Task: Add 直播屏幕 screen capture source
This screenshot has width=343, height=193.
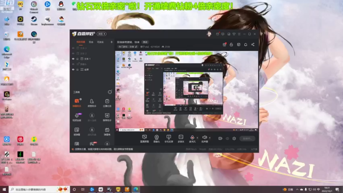Action: [x=144, y=139]
